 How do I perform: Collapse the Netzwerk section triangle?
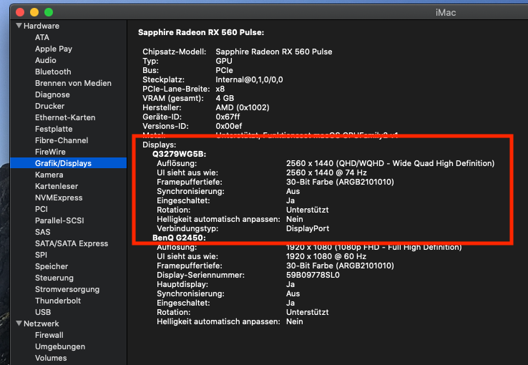[19, 323]
